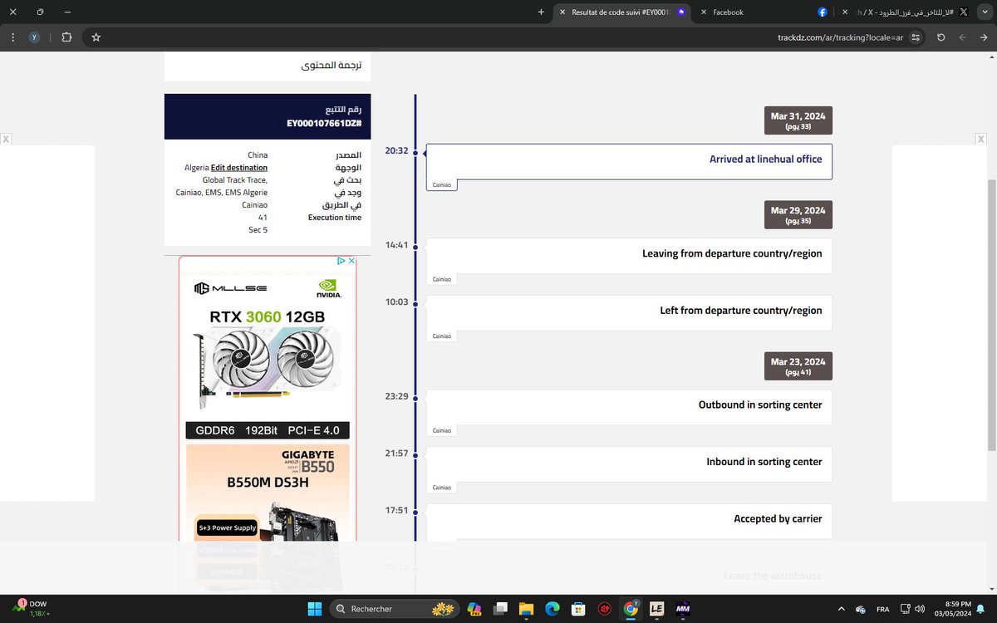The width and height of the screenshot is (997, 623).
Task: Click the Mar 23, 2024 date badge
Action: point(798,366)
